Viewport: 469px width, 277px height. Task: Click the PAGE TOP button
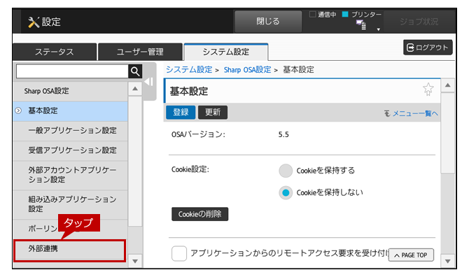point(411,255)
